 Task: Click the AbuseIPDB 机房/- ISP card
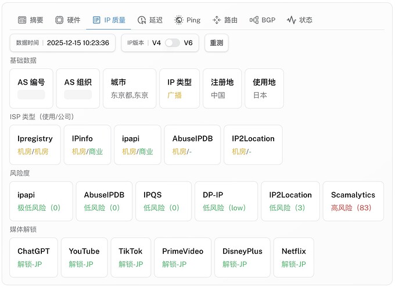tap(192, 145)
